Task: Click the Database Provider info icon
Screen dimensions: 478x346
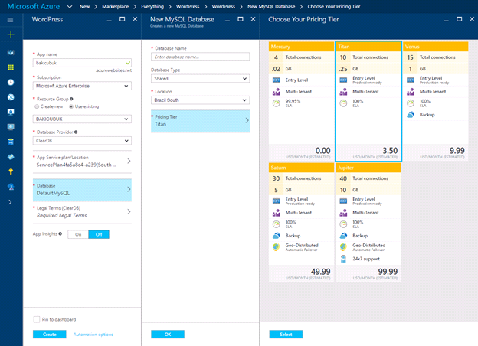Action: 76,132
